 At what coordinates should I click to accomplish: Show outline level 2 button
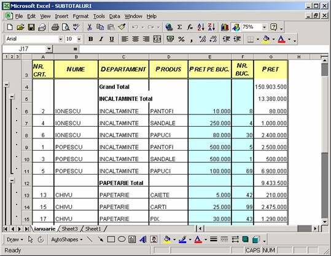pyautogui.click(x=12, y=56)
